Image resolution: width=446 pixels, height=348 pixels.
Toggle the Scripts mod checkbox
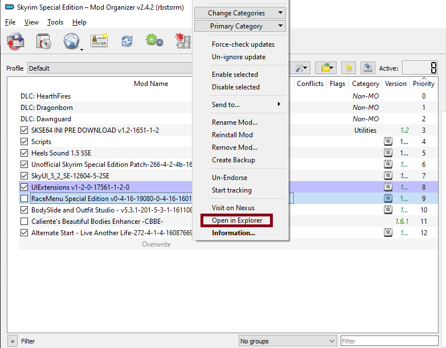(24, 142)
